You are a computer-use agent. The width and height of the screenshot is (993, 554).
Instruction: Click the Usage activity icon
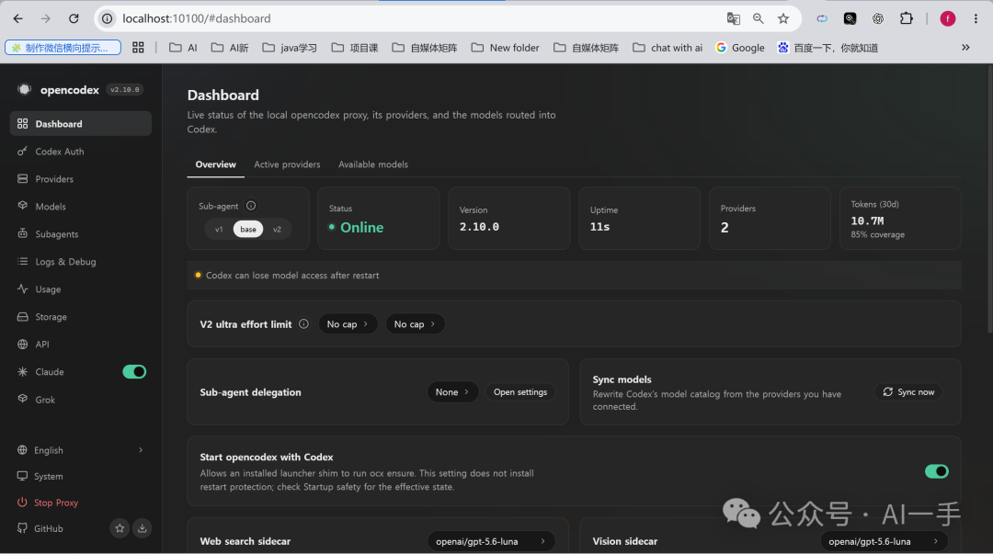(23, 288)
